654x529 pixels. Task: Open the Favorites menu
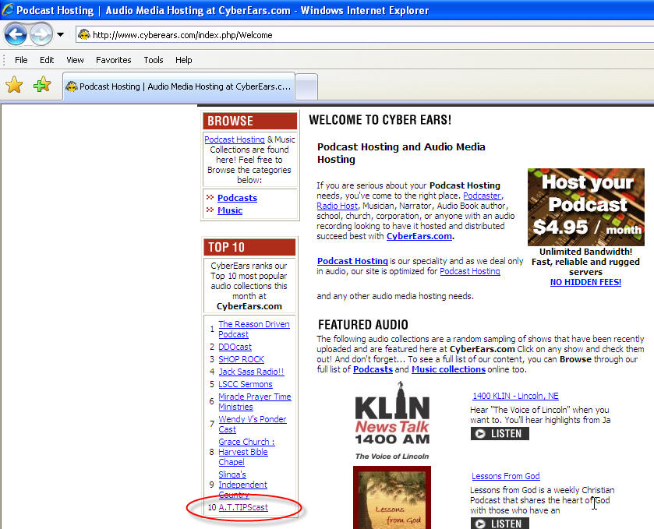[x=114, y=60]
